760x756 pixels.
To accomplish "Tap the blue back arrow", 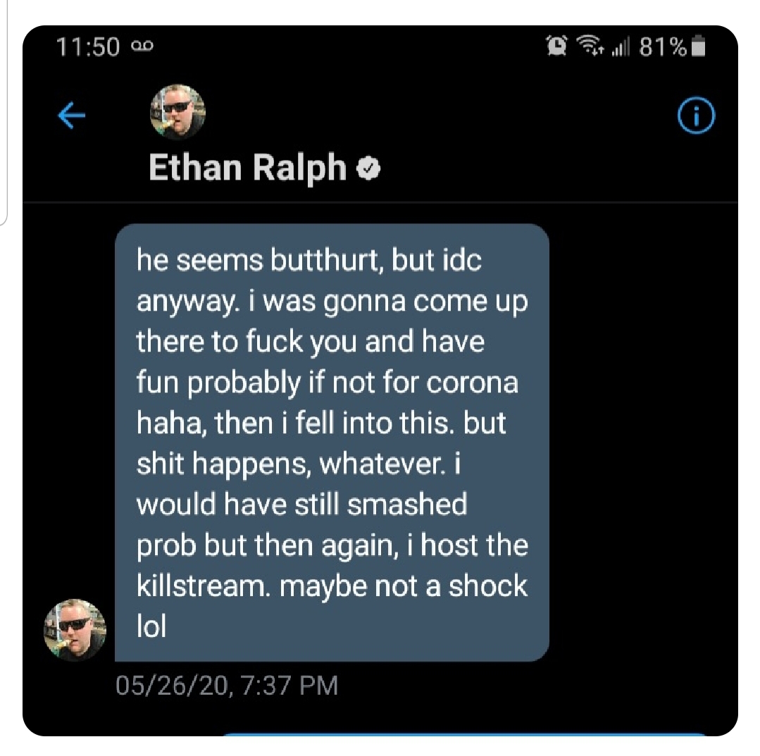I will (72, 116).
